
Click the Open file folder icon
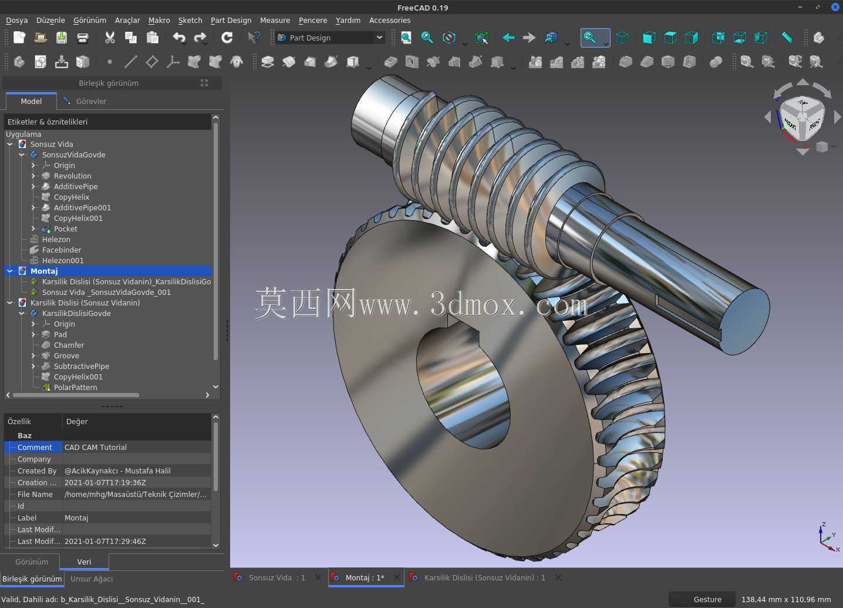coord(41,38)
